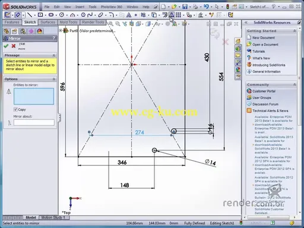Select the Convert Entities tool
Viewport: 304px width, 228px height.
tap(154, 15)
